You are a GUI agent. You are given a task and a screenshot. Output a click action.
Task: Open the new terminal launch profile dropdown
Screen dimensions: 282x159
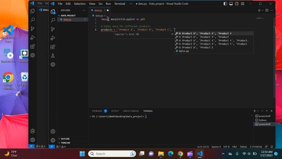click(x=258, y=111)
